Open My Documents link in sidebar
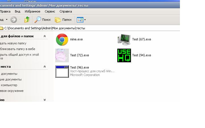The width and height of the screenshot is (205, 128). coord(9,74)
